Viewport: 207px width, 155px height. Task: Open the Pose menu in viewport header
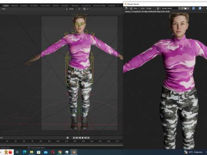tap(4, 9)
